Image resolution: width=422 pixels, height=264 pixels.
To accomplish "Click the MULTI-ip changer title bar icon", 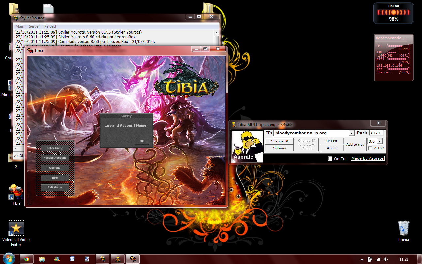I will click(234, 125).
